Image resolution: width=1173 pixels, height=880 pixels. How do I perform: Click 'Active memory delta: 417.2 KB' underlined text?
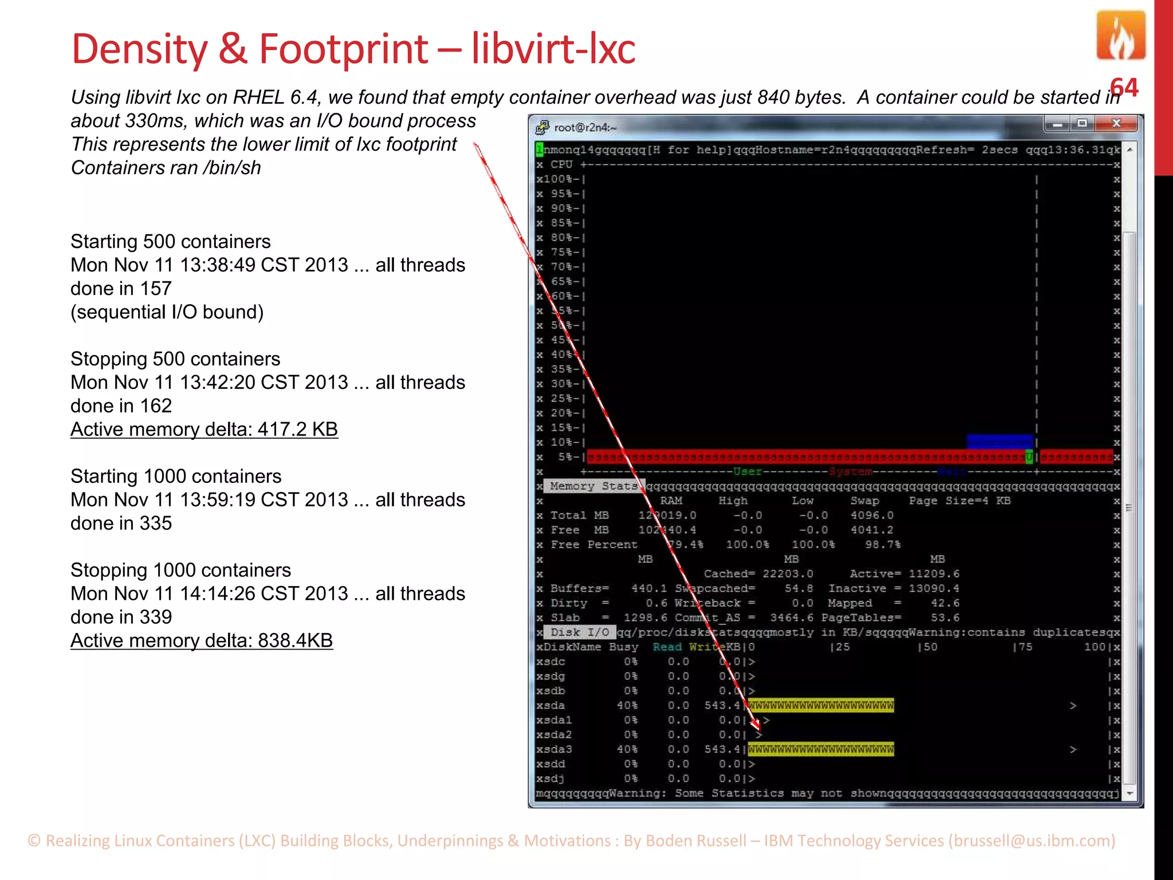click(x=204, y=429)
